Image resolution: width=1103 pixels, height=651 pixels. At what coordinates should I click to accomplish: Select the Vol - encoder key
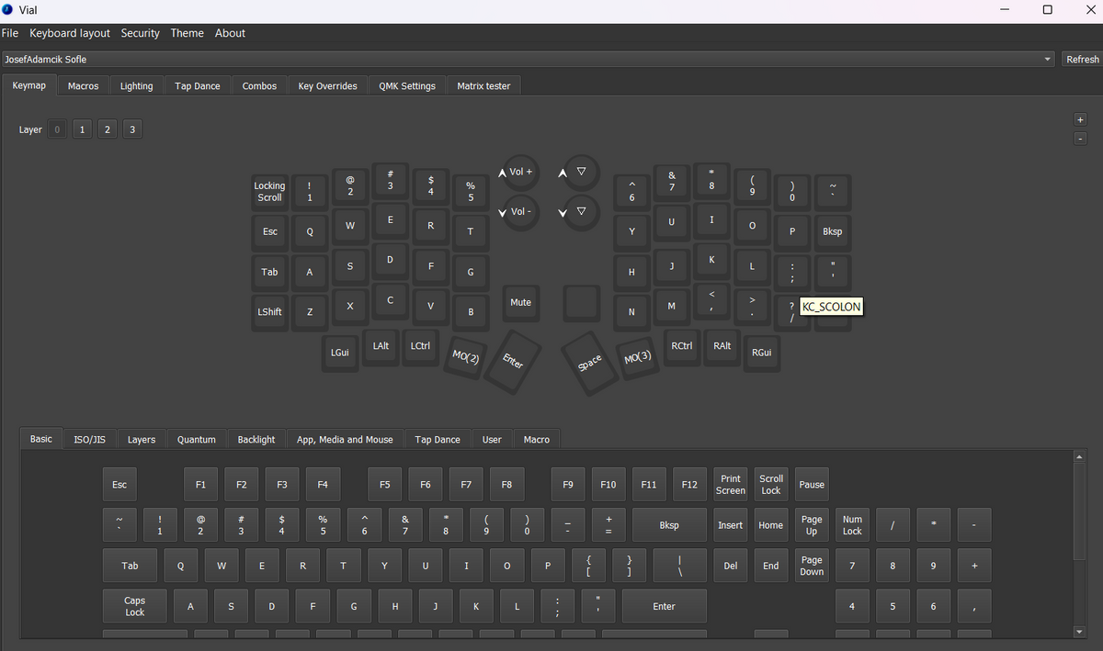(x=521, y=212)
